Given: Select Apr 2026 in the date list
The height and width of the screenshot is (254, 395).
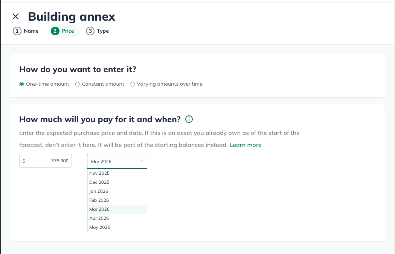Looking at the screenshot, I should (x=117, y=218).
